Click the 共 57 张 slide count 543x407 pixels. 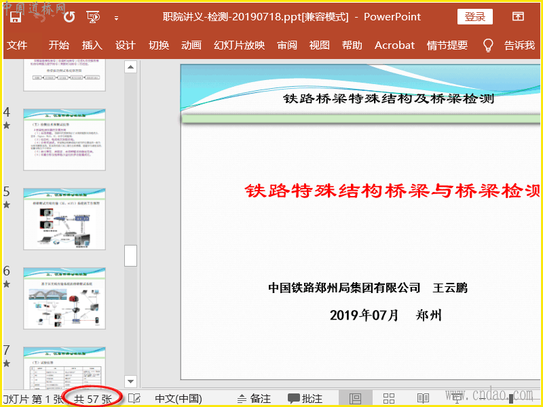point(93,399)
